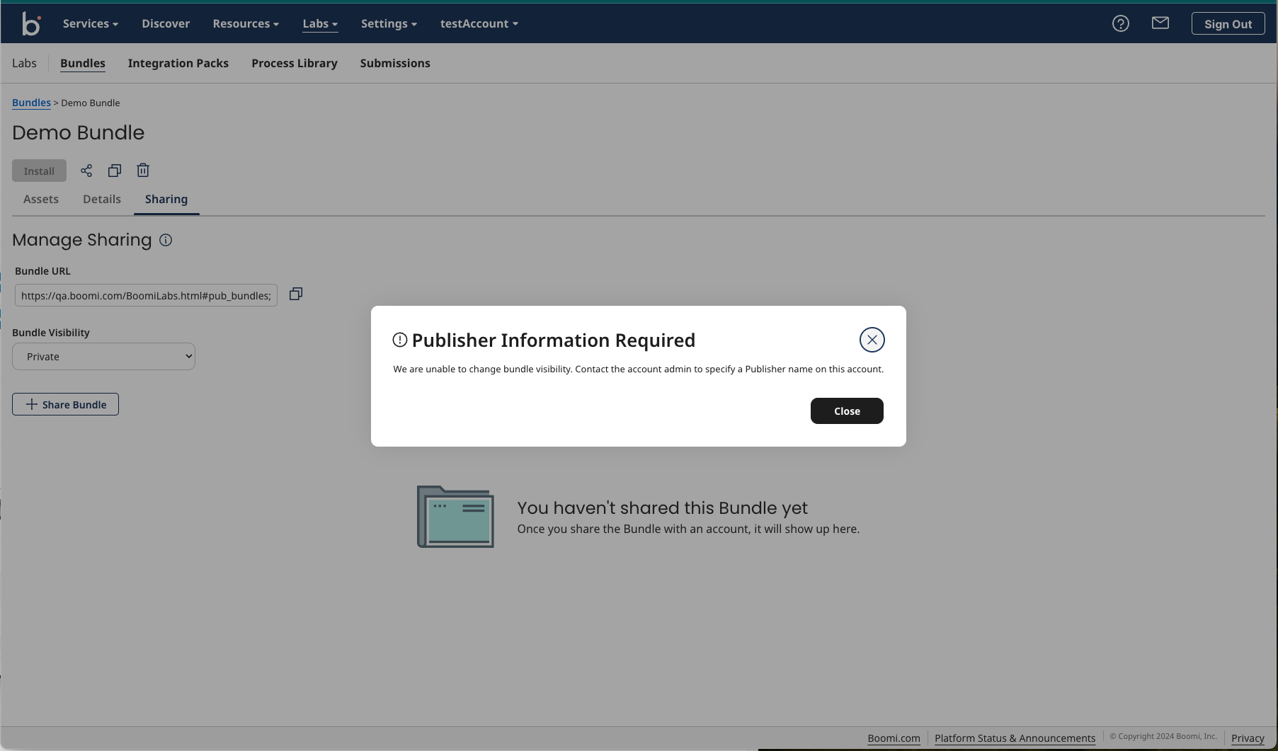Viewport: 1278px width, 751px height.
Task: Click the Boomi logo icon
Action: click(x=31, y=24)
